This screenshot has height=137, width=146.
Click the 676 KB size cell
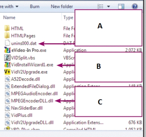tap(135, 122)
